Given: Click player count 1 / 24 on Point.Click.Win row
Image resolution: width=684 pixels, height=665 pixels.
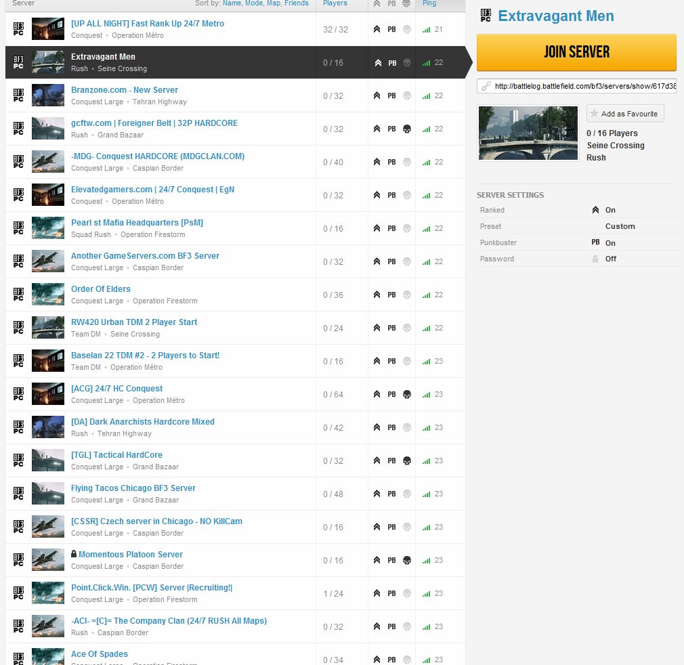Looking at the screenshot, I should point(333,593).
